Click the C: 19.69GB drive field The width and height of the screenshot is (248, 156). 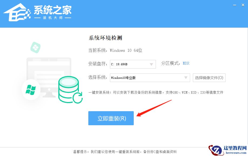127,64
